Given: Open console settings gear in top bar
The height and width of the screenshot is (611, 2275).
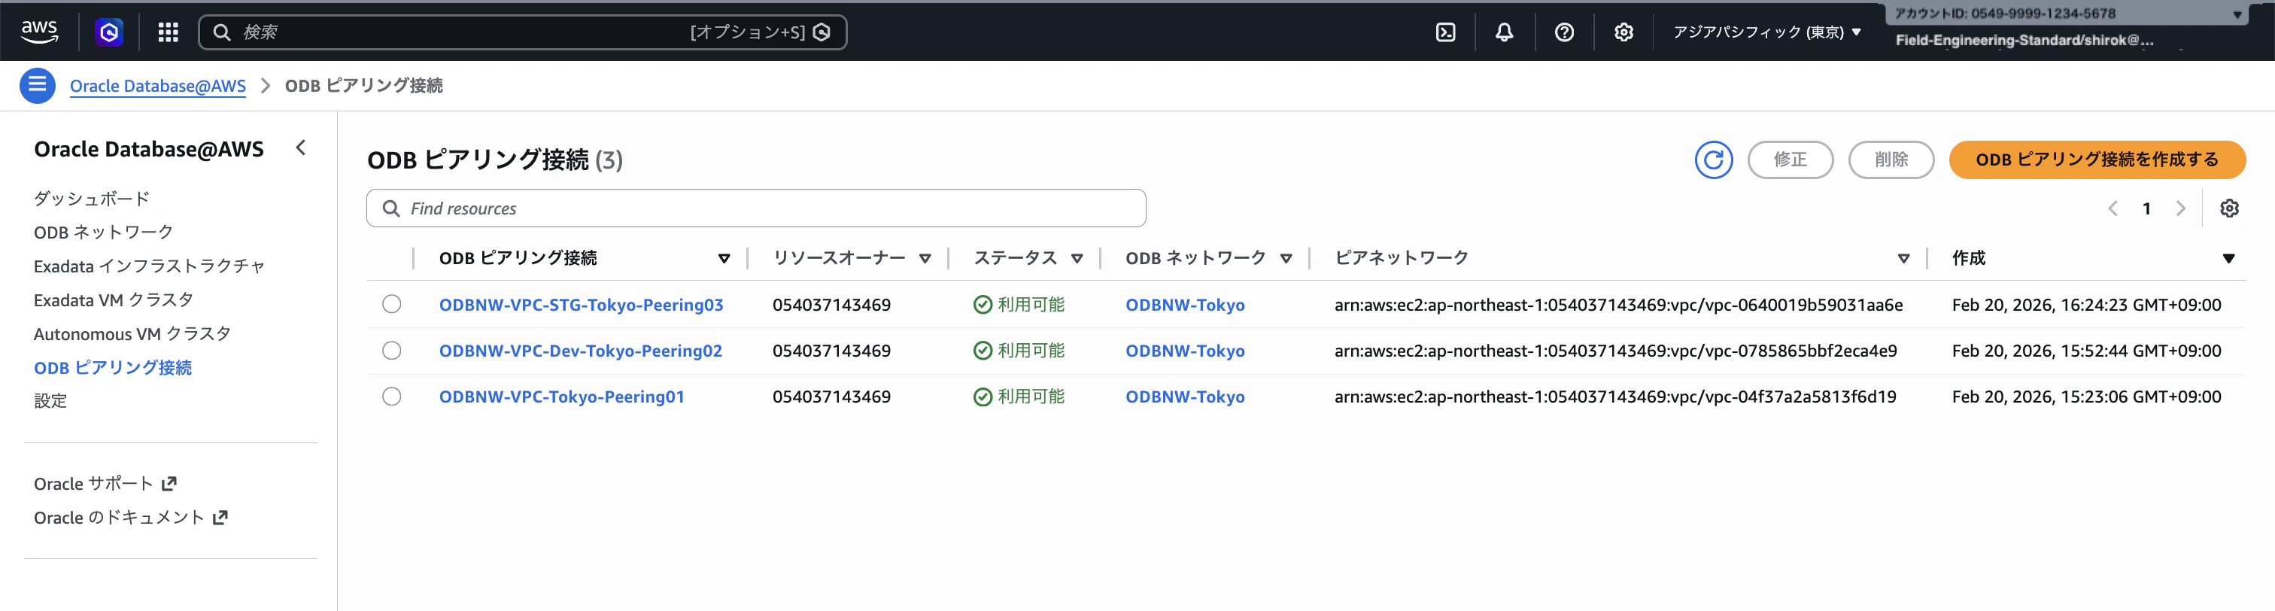Looking at the screenshot, I should pyautogui.click(x=1623, y=32).
